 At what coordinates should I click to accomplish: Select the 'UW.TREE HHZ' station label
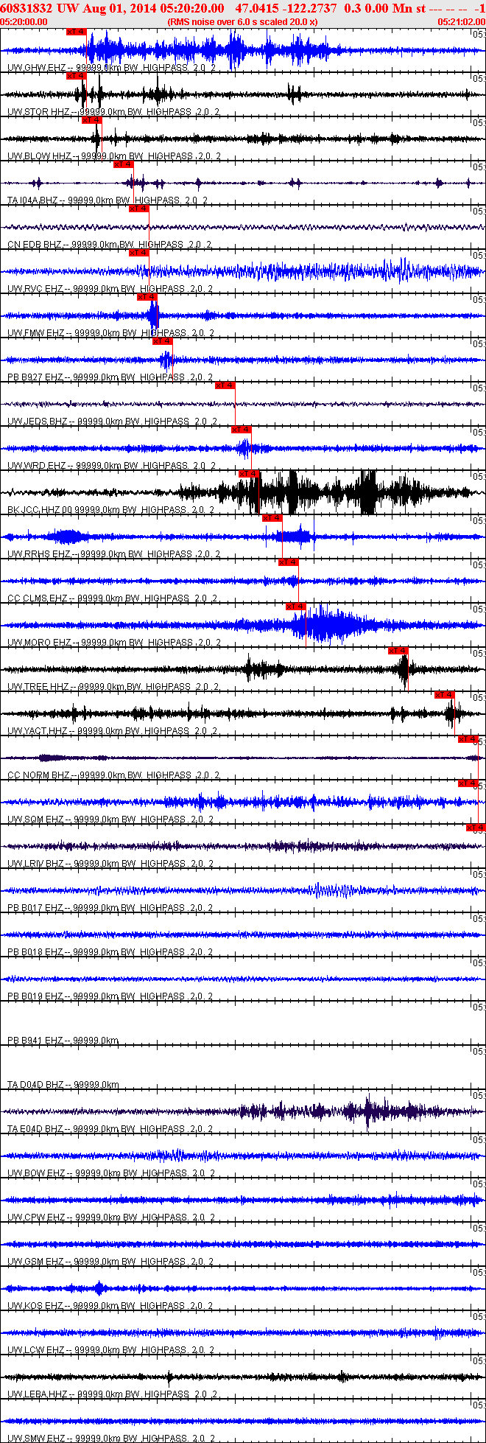click(x=38, y=687)
